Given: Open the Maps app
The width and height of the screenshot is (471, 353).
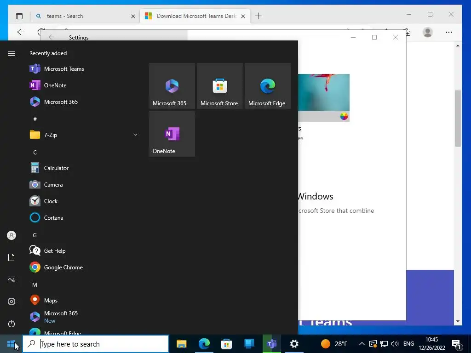Looking at the screenshot, I should click(x=84, y=300).
